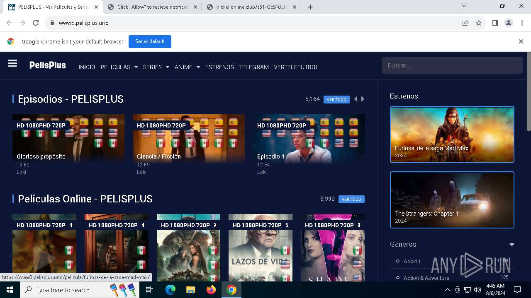Open The Strangers: Chapter 1 card
The width and height of the screenshot is (531, 298).
452,200
